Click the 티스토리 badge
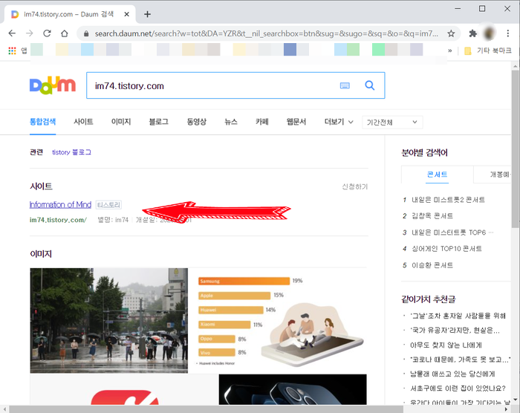 click(x=108, y=205)
